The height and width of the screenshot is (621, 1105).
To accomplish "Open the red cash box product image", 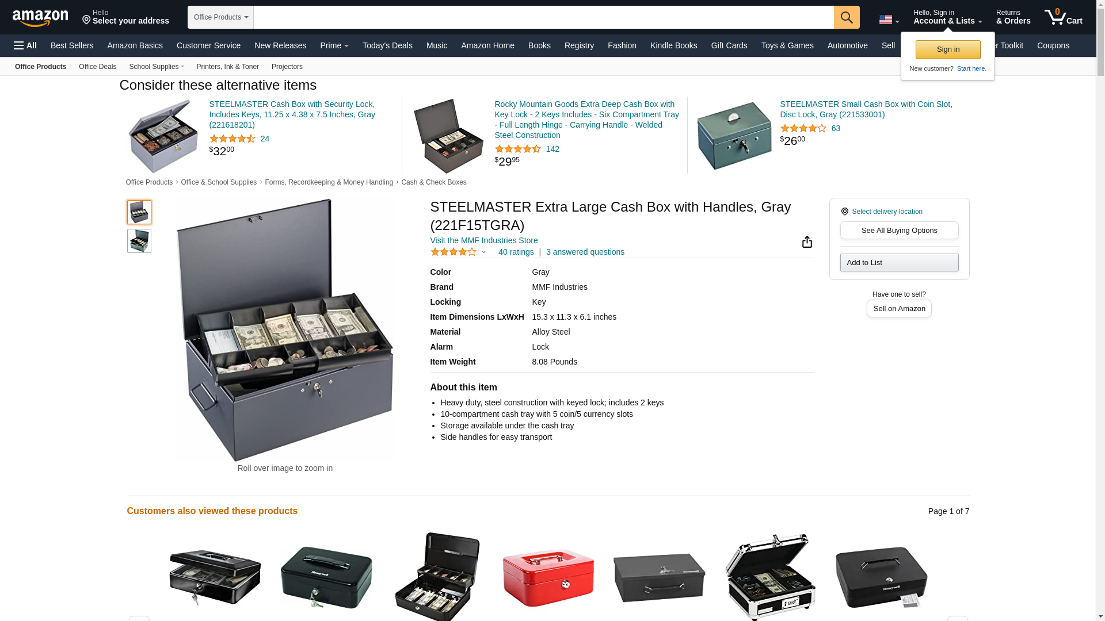I will pyautogui.click(x=548, y=577).
